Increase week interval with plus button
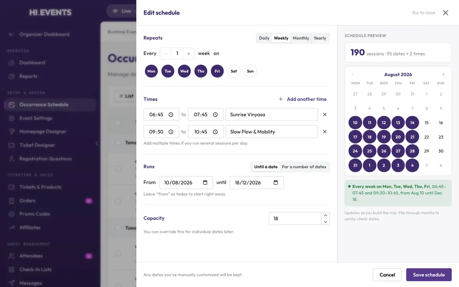459x287 pixels. (189, 54)
